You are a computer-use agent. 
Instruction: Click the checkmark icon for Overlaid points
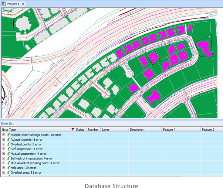tap(8, 144)
